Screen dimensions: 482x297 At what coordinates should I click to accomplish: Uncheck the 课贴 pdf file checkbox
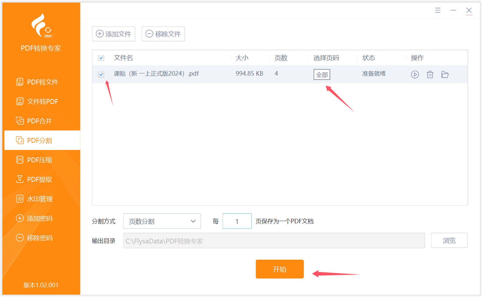pyautogui.click(x=101, y=75)
